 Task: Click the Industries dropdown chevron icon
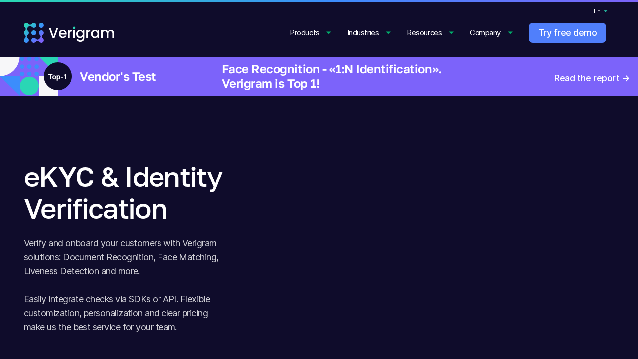pos(388,32)
